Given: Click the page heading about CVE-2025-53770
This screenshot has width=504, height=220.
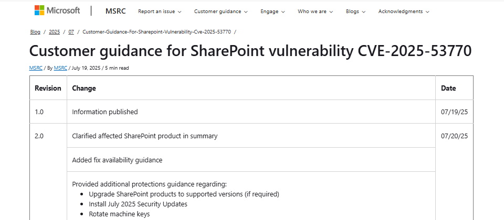Looking at the screenshot, I should (250, 51).
